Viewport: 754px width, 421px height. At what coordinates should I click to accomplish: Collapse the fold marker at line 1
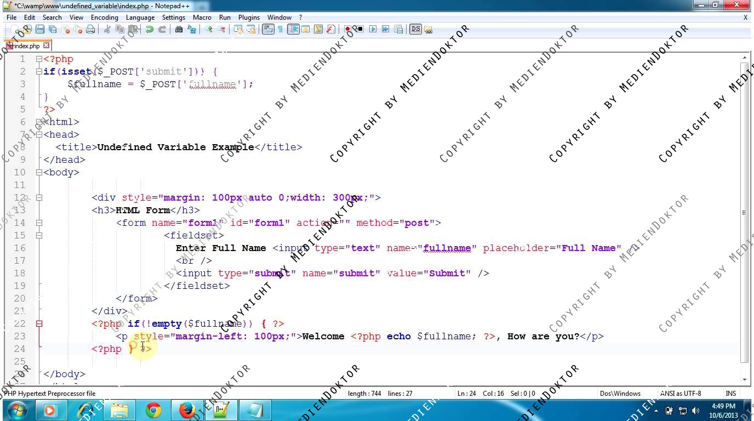[x=39, y=59]
